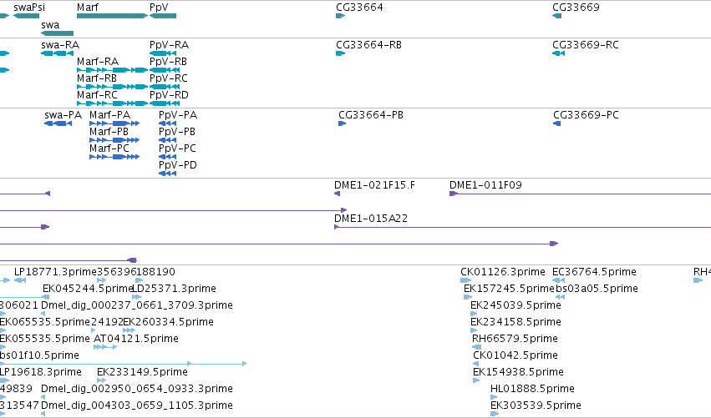Open EST RH66579.5prime
The width and height of the screenshot is (711, 418).
pyautogui.click(x=515, y=339)
